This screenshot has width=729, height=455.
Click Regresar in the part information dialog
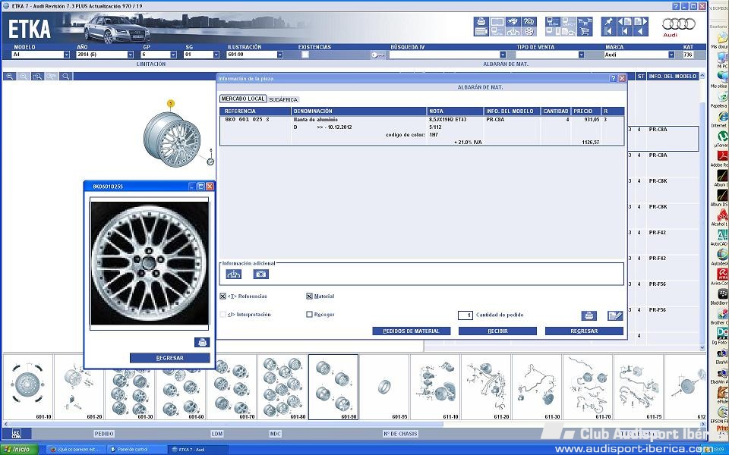(584, 331)
